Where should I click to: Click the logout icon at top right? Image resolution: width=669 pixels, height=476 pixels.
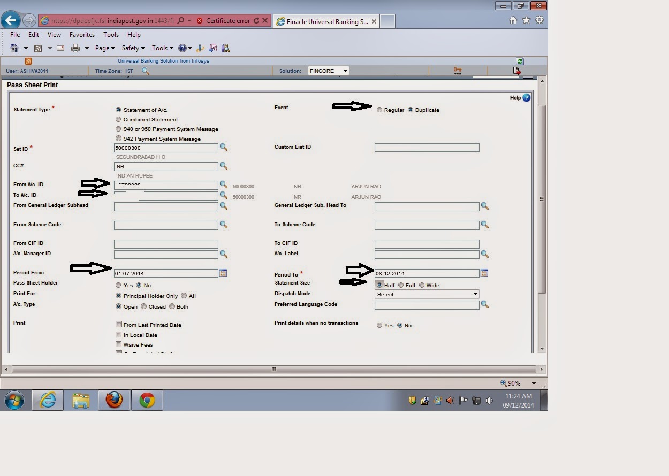(x=517, y=71)
